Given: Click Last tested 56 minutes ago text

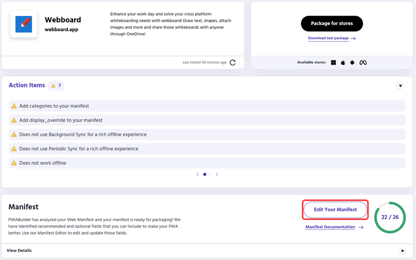Looking at the screenshot, I should point(205,63).
